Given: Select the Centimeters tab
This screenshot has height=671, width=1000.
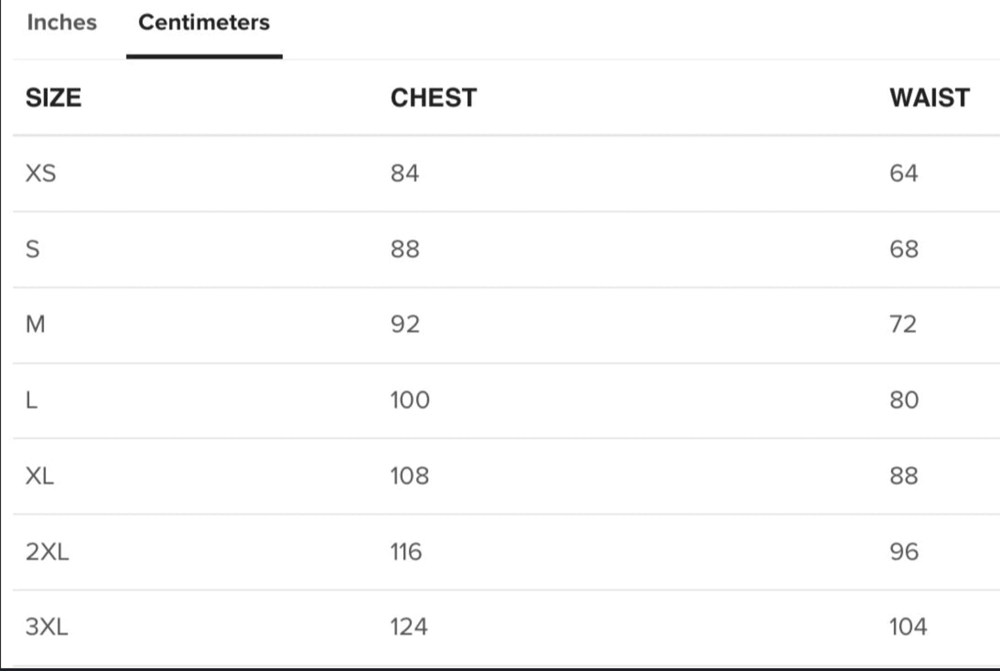Looking at the screenshot, I should pyautogui.click(x=204, y=22).
